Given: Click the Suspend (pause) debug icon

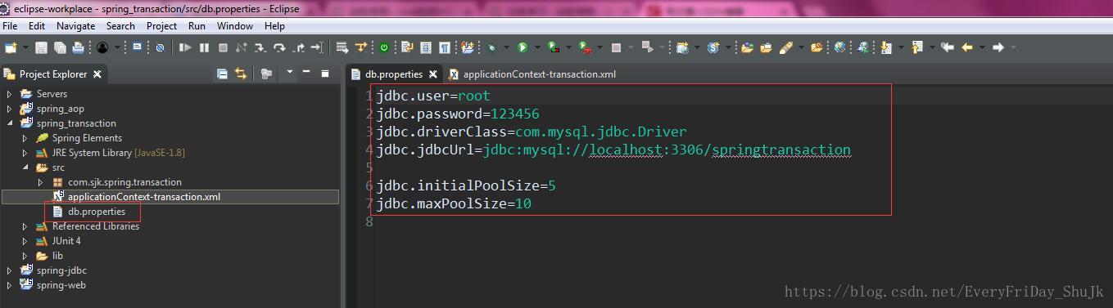Looking at the screenshot, I should (x=204, y=47).
